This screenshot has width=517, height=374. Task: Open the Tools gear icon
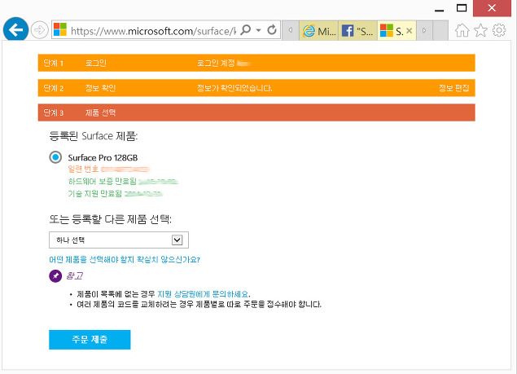[499, 30]
